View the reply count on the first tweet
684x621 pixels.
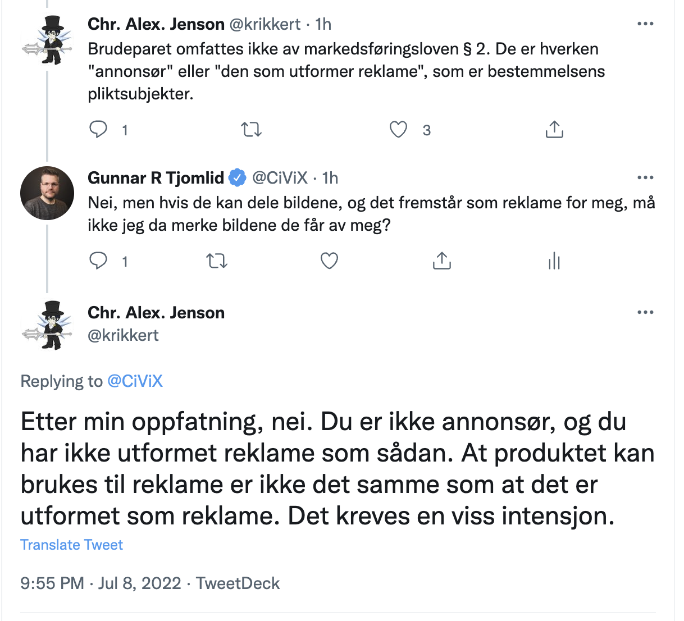click(x=125, y=130)
